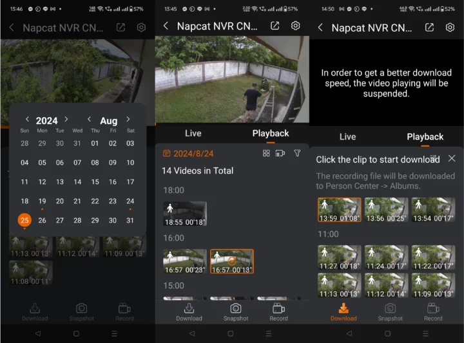Image resolution: width=464 pixels, height=343 pixels.
Task: Advance to next year after 2024
Action: pyautogui.click(x=67, y=120)
